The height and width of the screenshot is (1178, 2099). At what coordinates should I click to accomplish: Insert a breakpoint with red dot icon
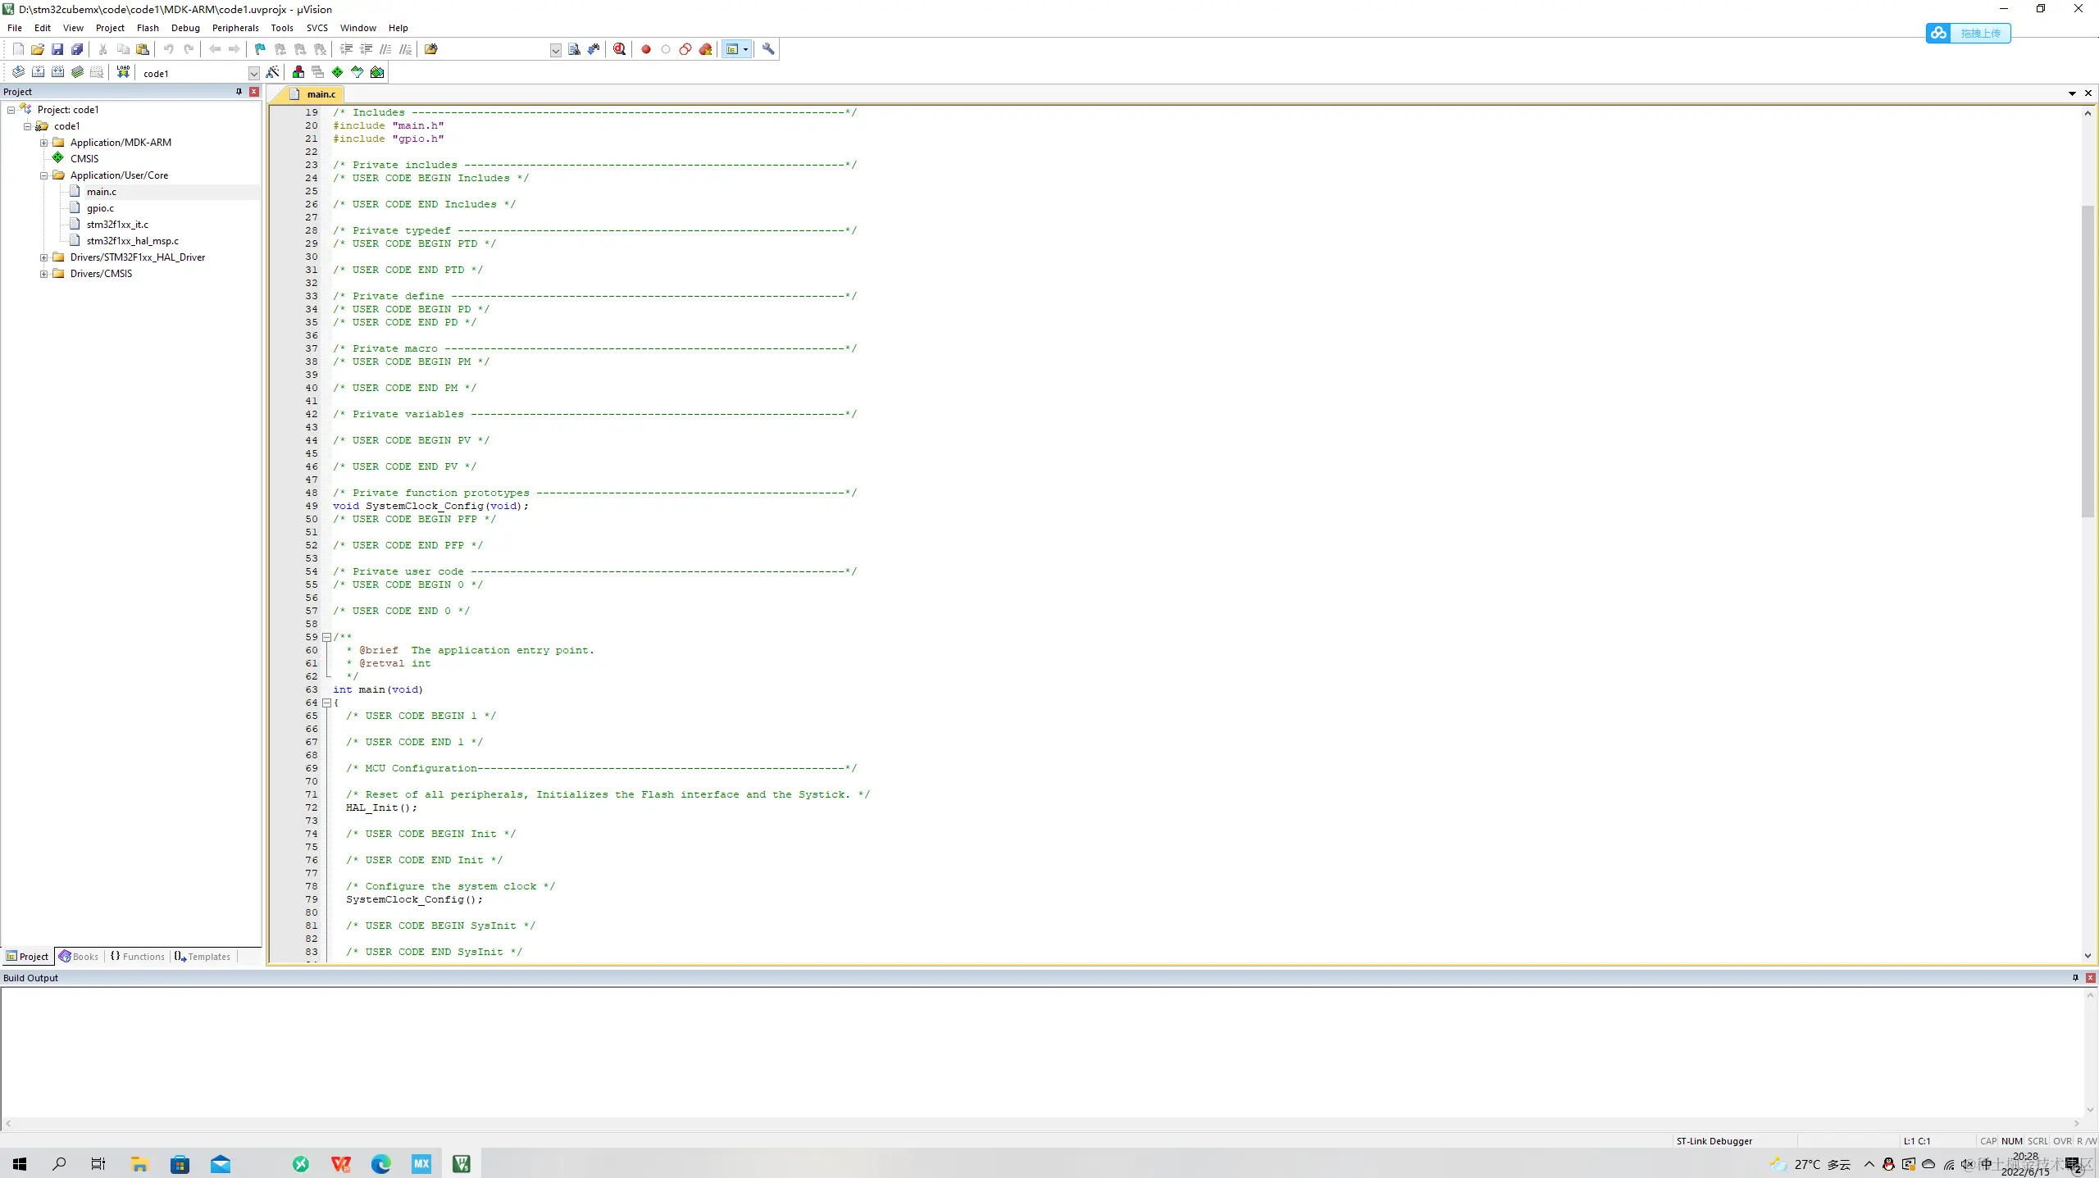point(646,49)
